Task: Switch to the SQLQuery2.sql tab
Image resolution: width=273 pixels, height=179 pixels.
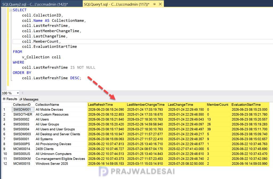Action: click(x=35, y=4)
